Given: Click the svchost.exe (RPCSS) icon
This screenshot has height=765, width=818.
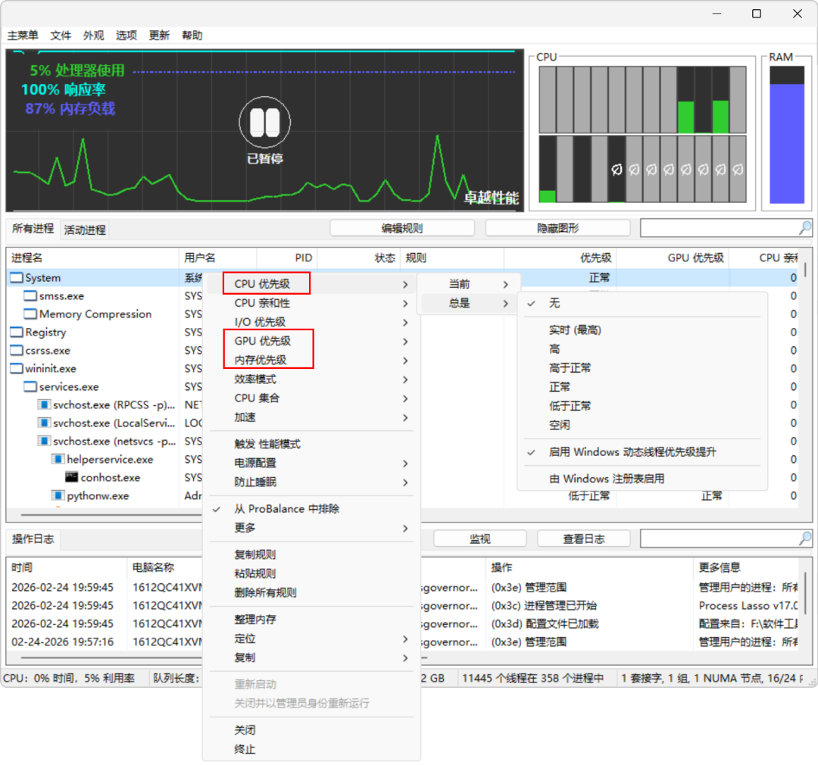Looking at the screenshot, I should [45, 405].
